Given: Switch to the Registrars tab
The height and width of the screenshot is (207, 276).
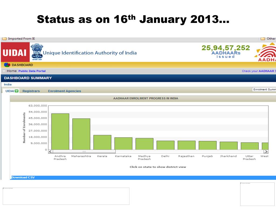Looking at the screenshot, I should [31, 91].
